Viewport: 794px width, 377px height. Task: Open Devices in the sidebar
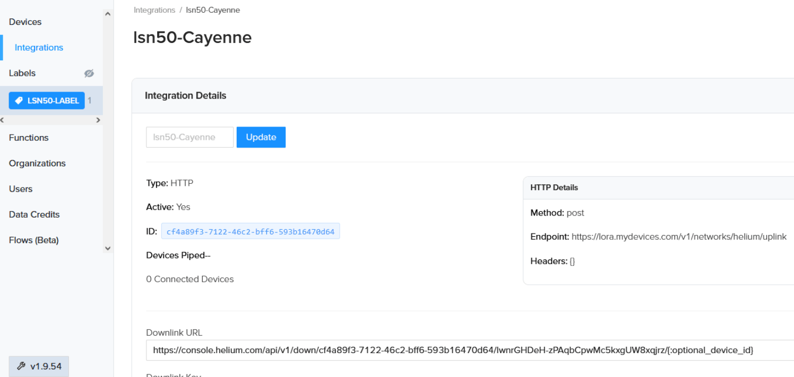25,22
